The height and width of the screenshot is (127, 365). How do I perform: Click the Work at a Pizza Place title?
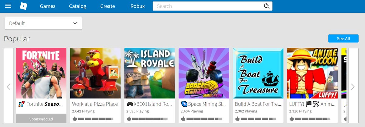tap(95, 104)
